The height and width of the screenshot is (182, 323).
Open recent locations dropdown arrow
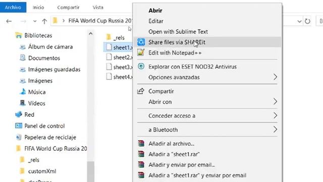pyautogui.click(x=35, y=21)
